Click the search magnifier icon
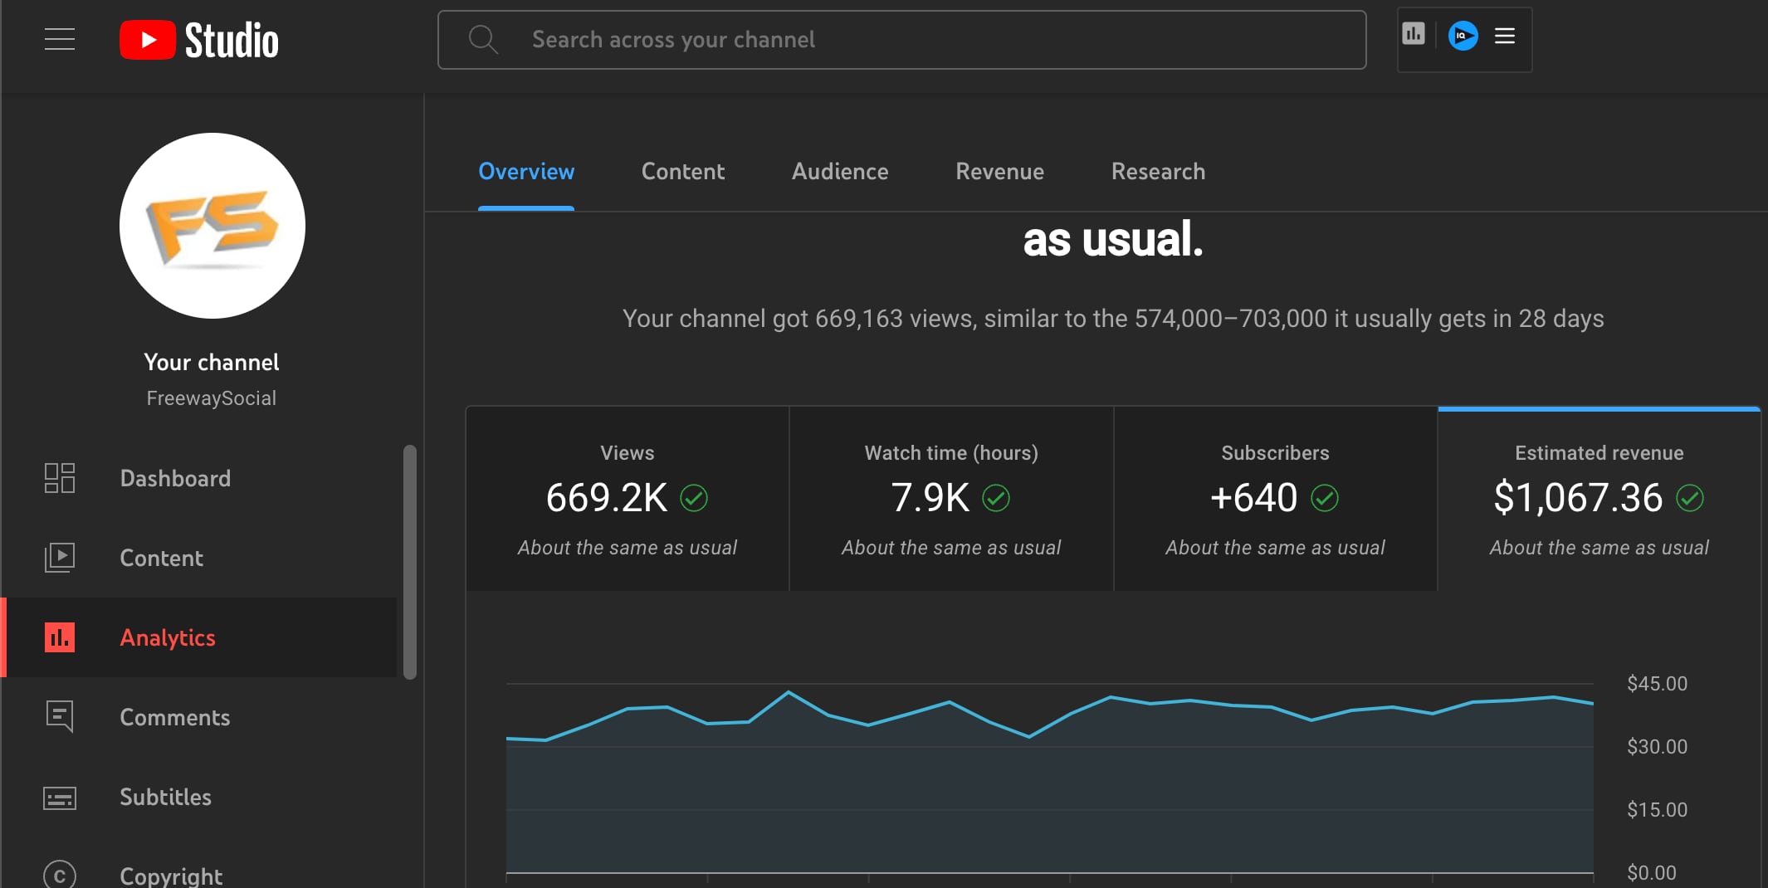The image size is (1768, 888). click(x=483, y=39)
